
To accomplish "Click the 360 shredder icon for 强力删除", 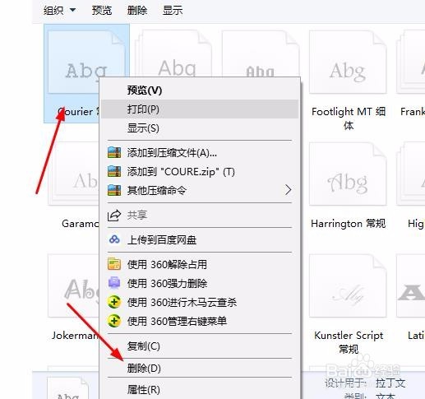I will [x=114, y=283].
